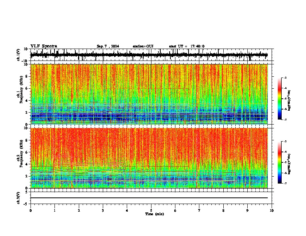Click the ch.2 "Frequency (kHz)" axis label

pyautogui.click(x=21, y=153)
